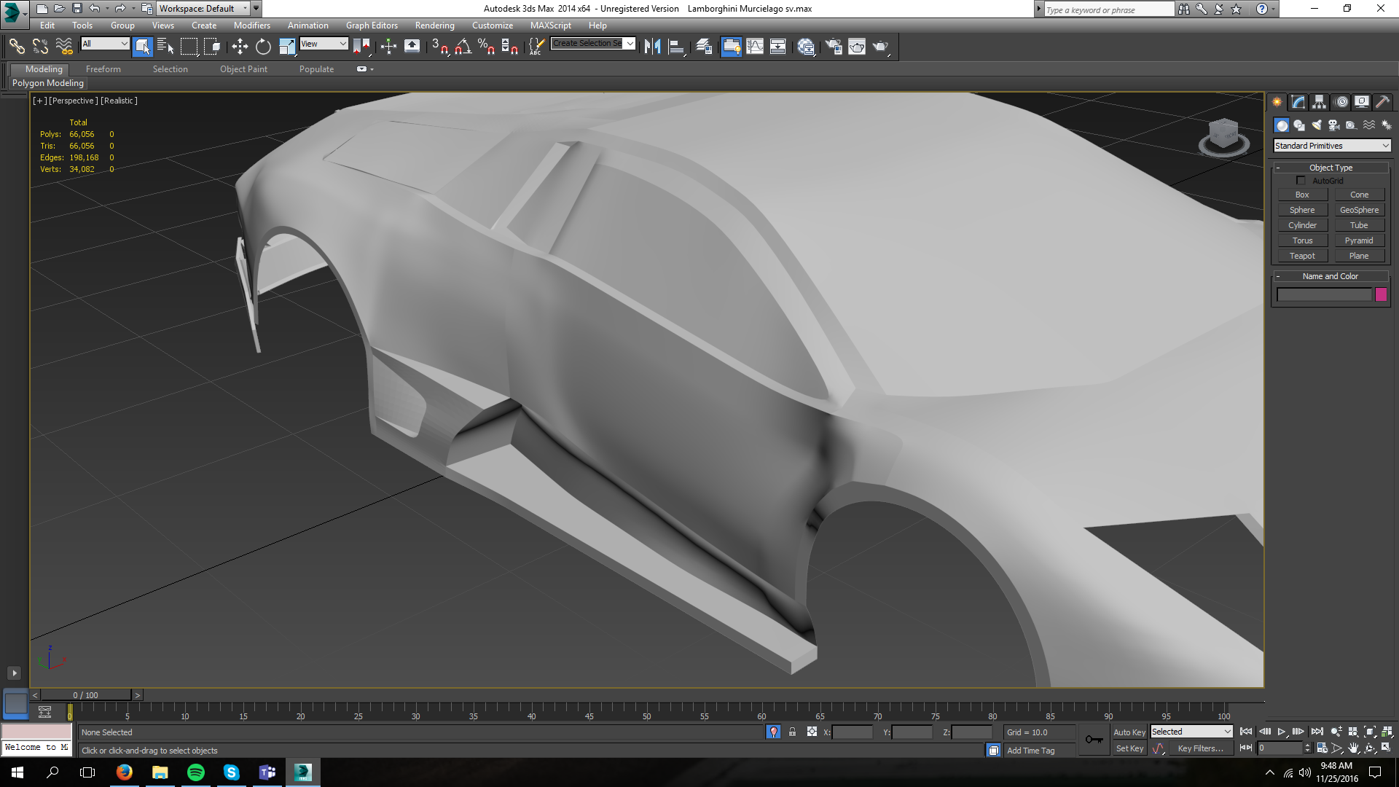Toggle the Angle Snap tool
This screenshot has width=1399, height=787.
[461, 46]
